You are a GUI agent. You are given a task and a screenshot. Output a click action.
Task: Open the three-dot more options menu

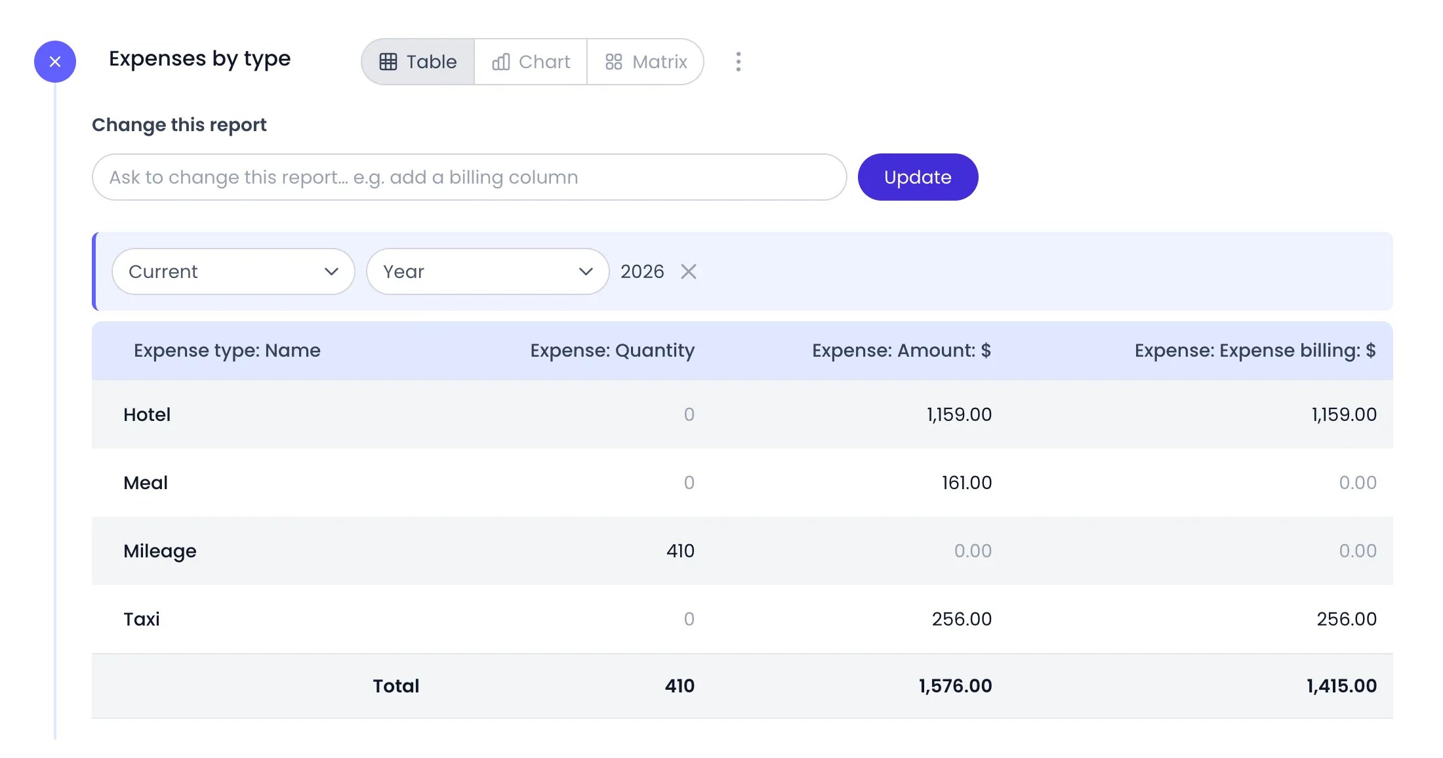tap(739, 62)
